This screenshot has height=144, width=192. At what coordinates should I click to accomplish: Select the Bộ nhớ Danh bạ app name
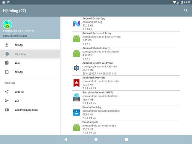coord(92,107)
